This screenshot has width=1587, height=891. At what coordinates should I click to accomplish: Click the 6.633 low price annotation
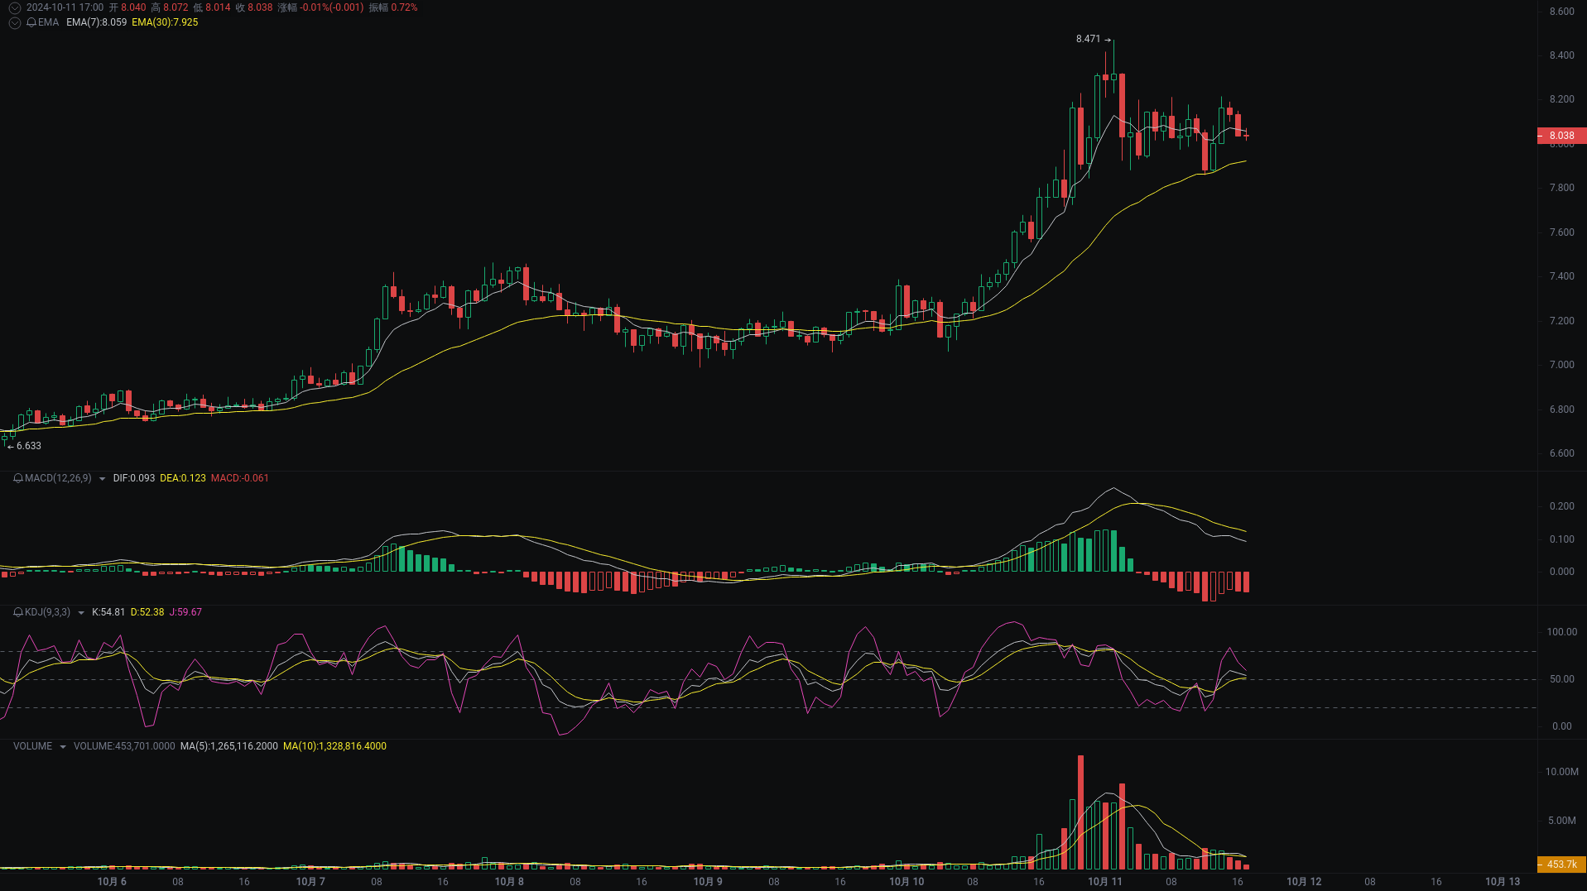[x=28, y=445]
